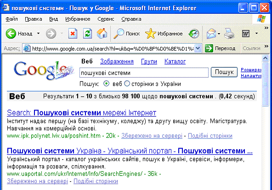Open 'Збережено на сервері' for ipk.polynet result
The height and width of the screenshot is (190, 272).
coord(152,136)
